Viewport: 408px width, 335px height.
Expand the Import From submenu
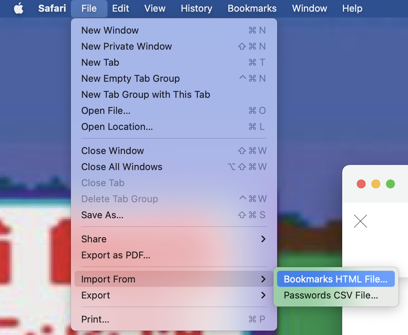coord(174,279)
